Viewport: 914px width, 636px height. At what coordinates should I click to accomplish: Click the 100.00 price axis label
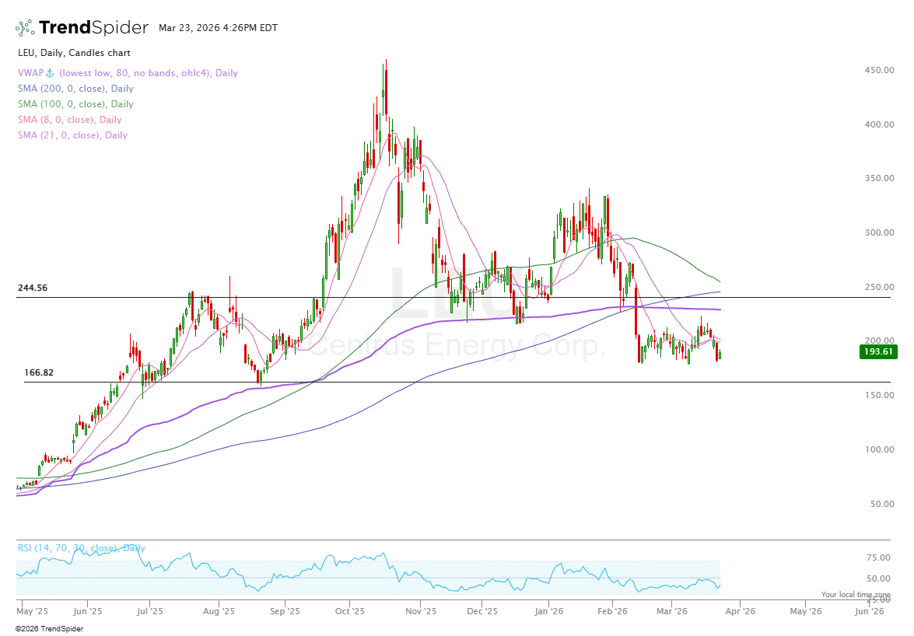click(879, 449)
